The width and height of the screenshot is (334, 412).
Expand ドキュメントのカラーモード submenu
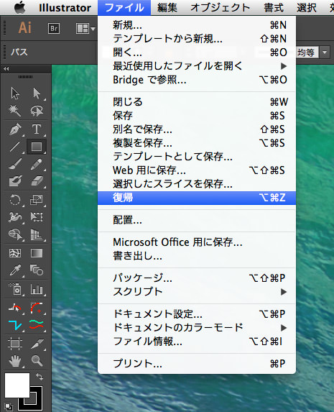pyautogui.click(x=197, y=328)
